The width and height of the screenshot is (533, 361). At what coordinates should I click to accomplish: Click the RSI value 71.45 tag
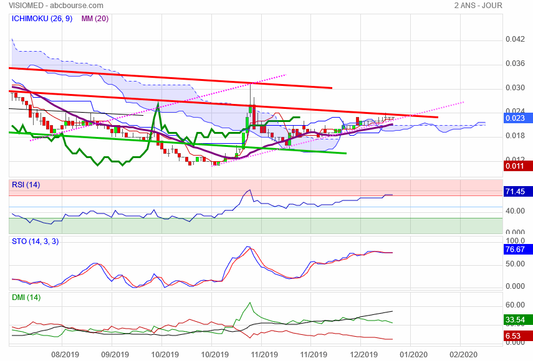(x=517, y=191)
